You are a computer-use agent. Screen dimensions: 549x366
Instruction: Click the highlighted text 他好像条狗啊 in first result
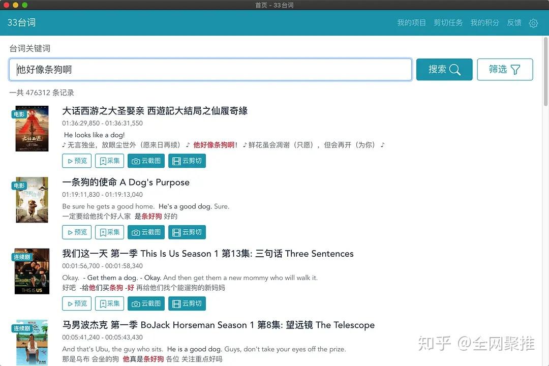click(x=214, y=145)
